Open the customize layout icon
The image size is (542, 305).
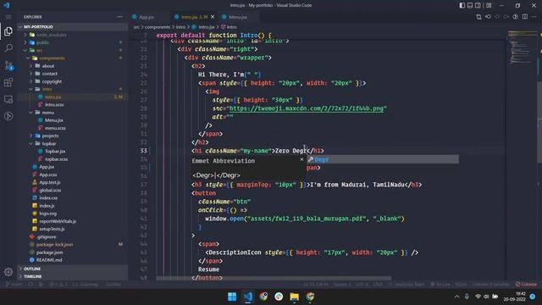click(489, 5)
